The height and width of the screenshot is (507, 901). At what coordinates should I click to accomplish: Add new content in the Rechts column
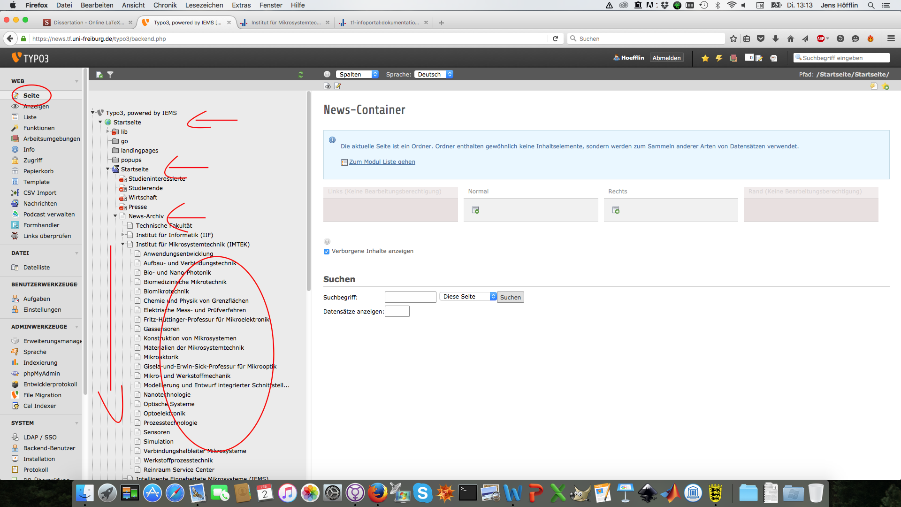(x=616, y=210)
